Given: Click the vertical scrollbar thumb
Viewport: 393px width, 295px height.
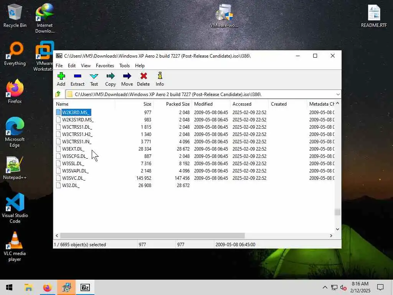Looking at the screenshot, I should [337, 212].
